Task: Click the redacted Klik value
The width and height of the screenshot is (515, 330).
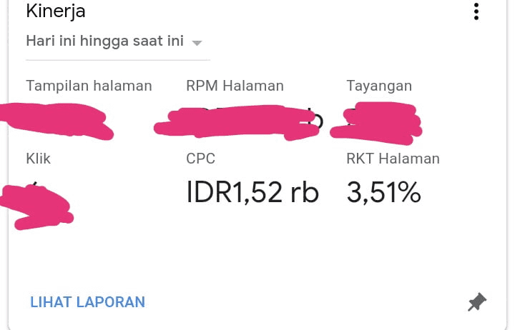Action: point(36,206)
